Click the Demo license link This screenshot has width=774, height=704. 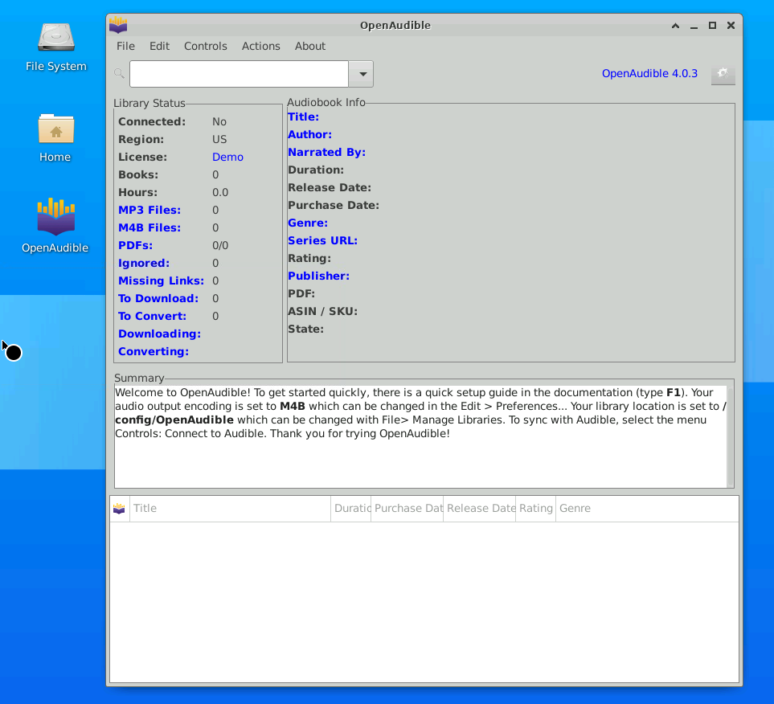pos(227,157)
